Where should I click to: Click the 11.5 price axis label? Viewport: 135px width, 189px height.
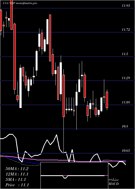125,54
